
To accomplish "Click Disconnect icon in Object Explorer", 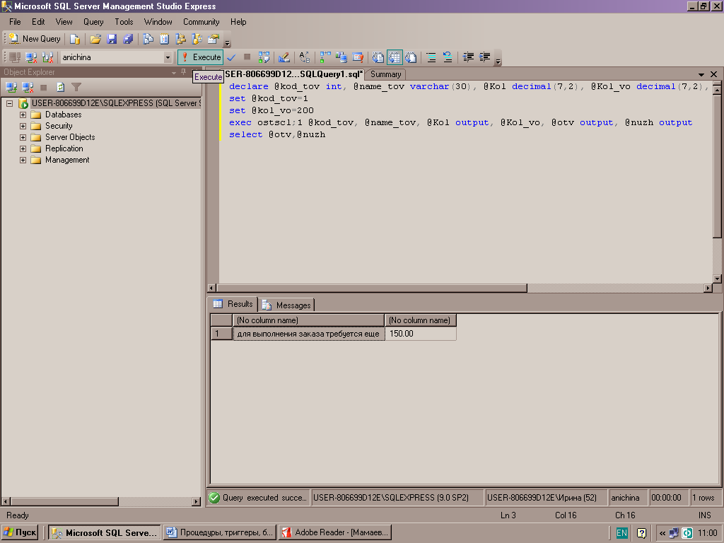I will point(28,87).
